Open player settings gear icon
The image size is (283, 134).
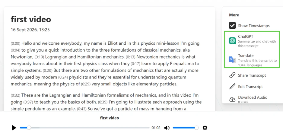(x=205, y=128)
